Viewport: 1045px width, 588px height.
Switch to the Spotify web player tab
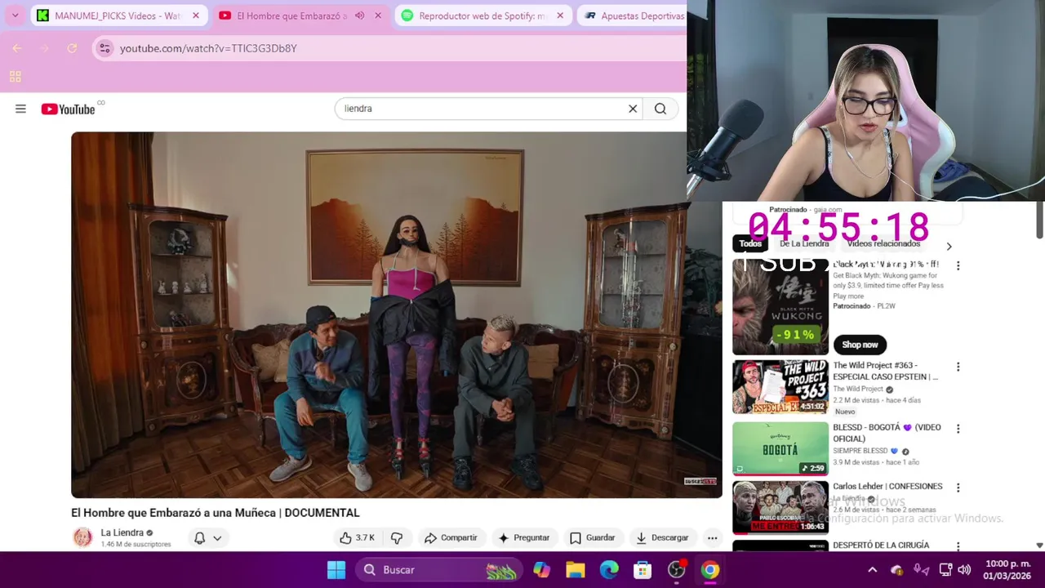[x=482, y=16]
